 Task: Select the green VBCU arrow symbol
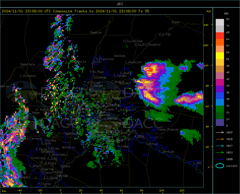tap(220, 153)
